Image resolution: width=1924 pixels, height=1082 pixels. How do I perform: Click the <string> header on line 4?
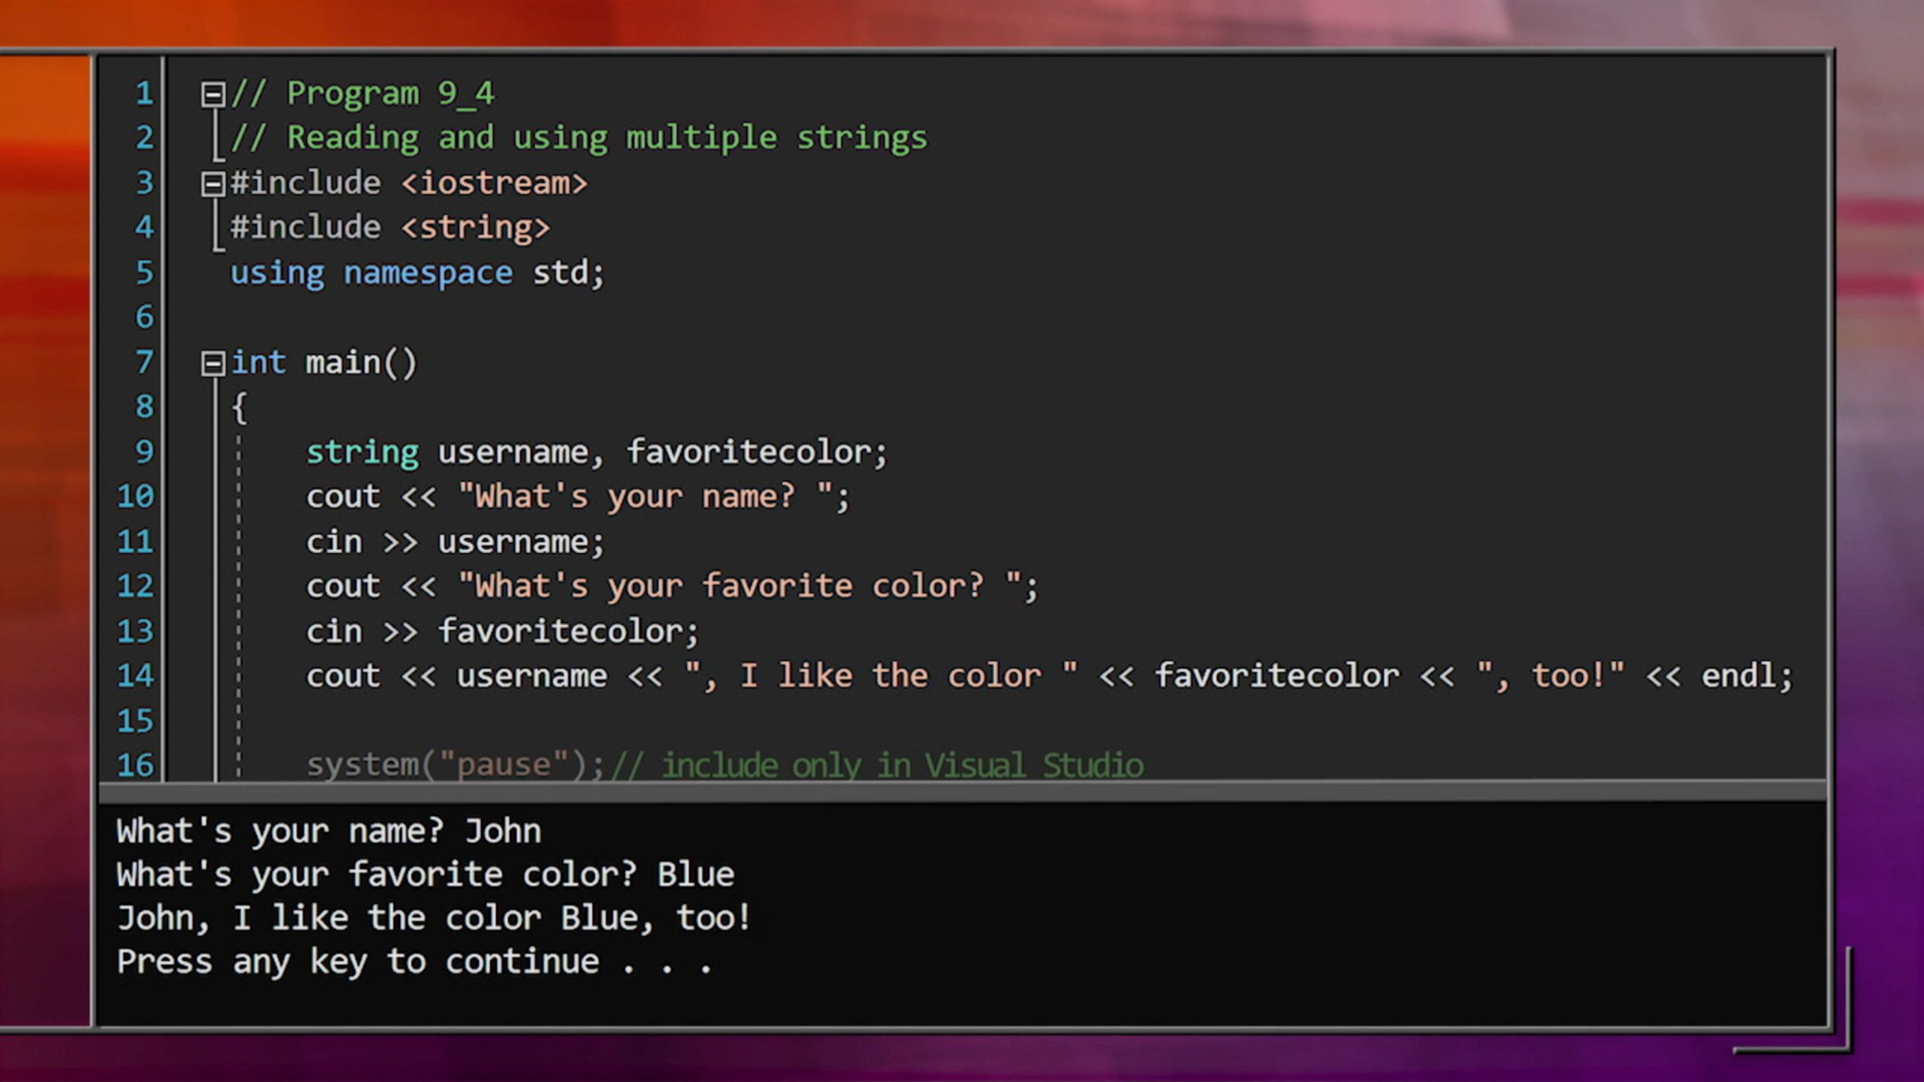point(476,228)
